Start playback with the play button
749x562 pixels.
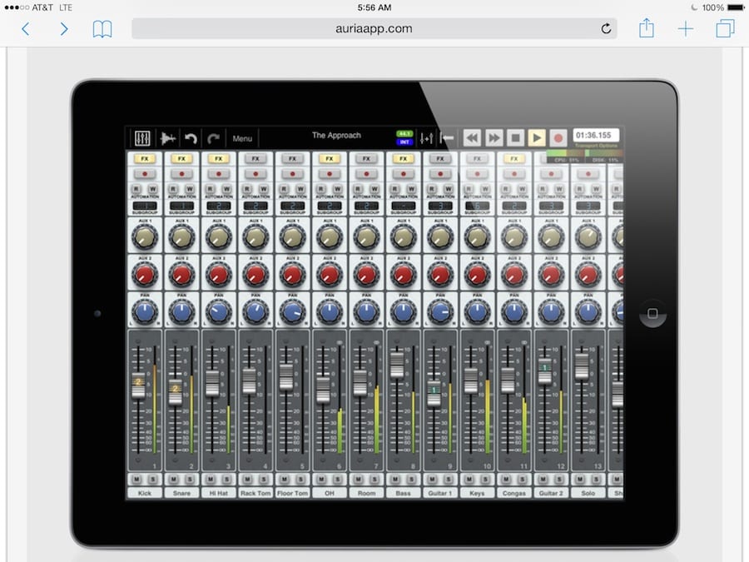tap(537, 137)
